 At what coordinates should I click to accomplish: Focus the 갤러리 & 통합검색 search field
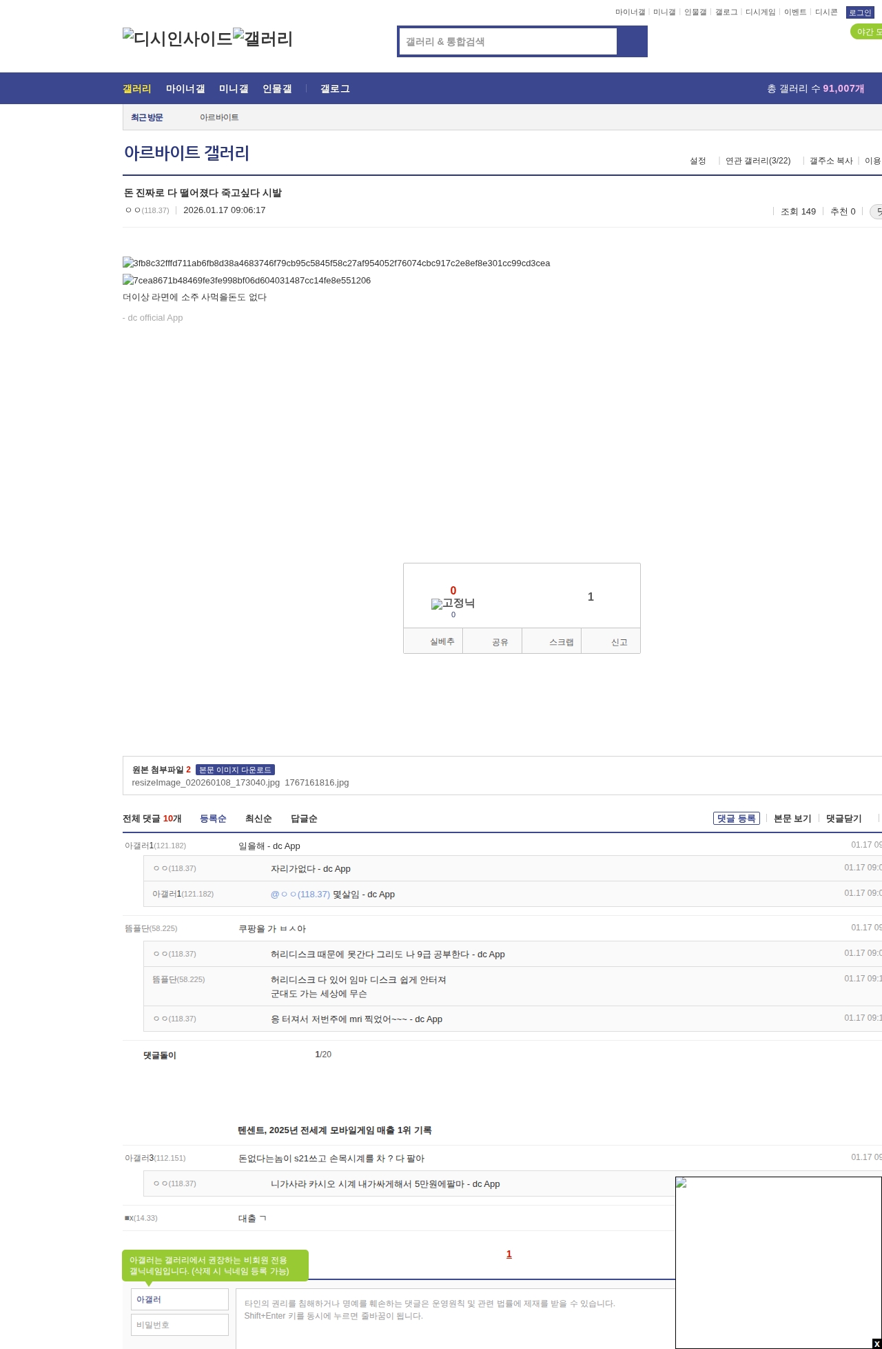tap(508, 41)
